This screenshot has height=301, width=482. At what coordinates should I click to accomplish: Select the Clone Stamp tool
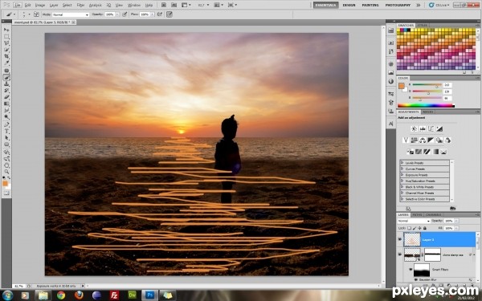pyautogui.click(x=6, y=83)
